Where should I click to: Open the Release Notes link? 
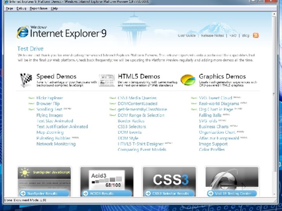(212, 36)
